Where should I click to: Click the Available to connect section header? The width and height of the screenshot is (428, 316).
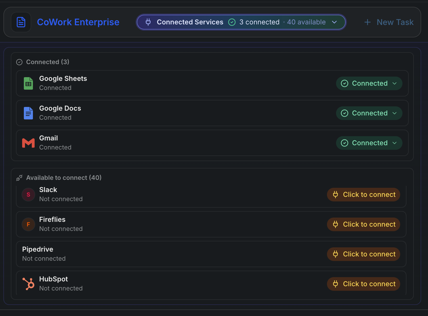pyautogui.click(x=64, y=178)
